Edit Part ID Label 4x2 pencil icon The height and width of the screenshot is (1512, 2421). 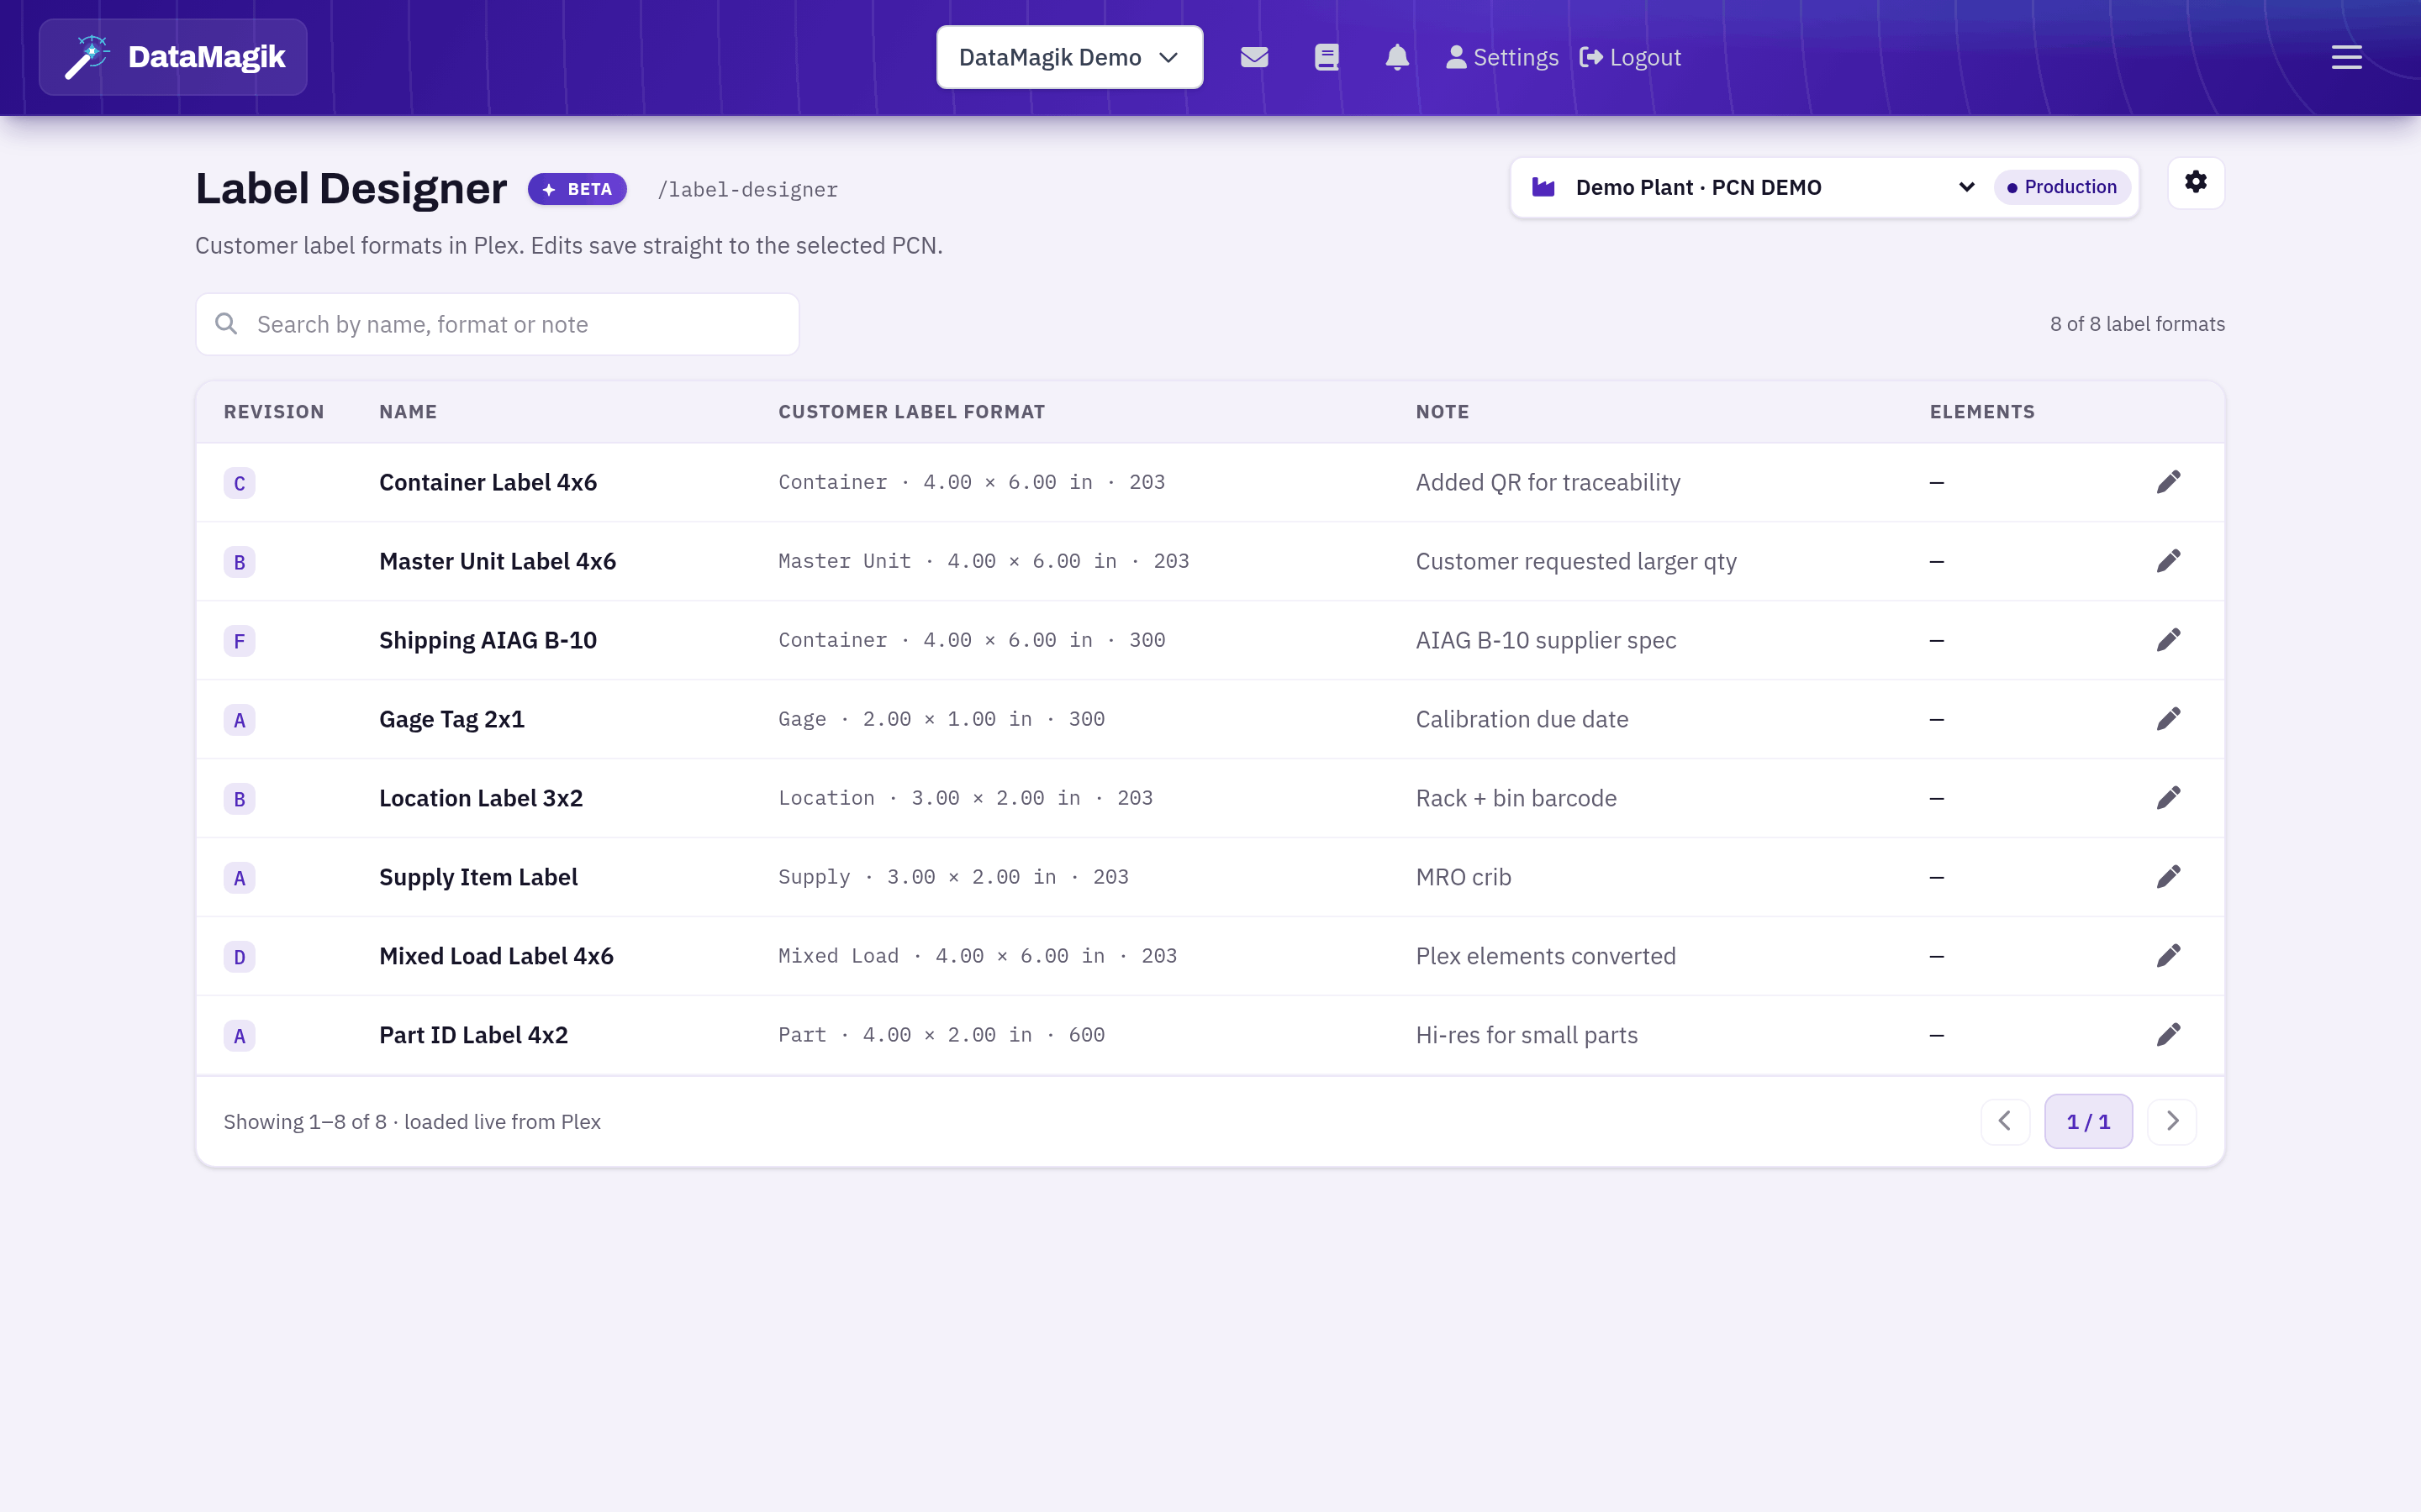pos(2168,1035)
